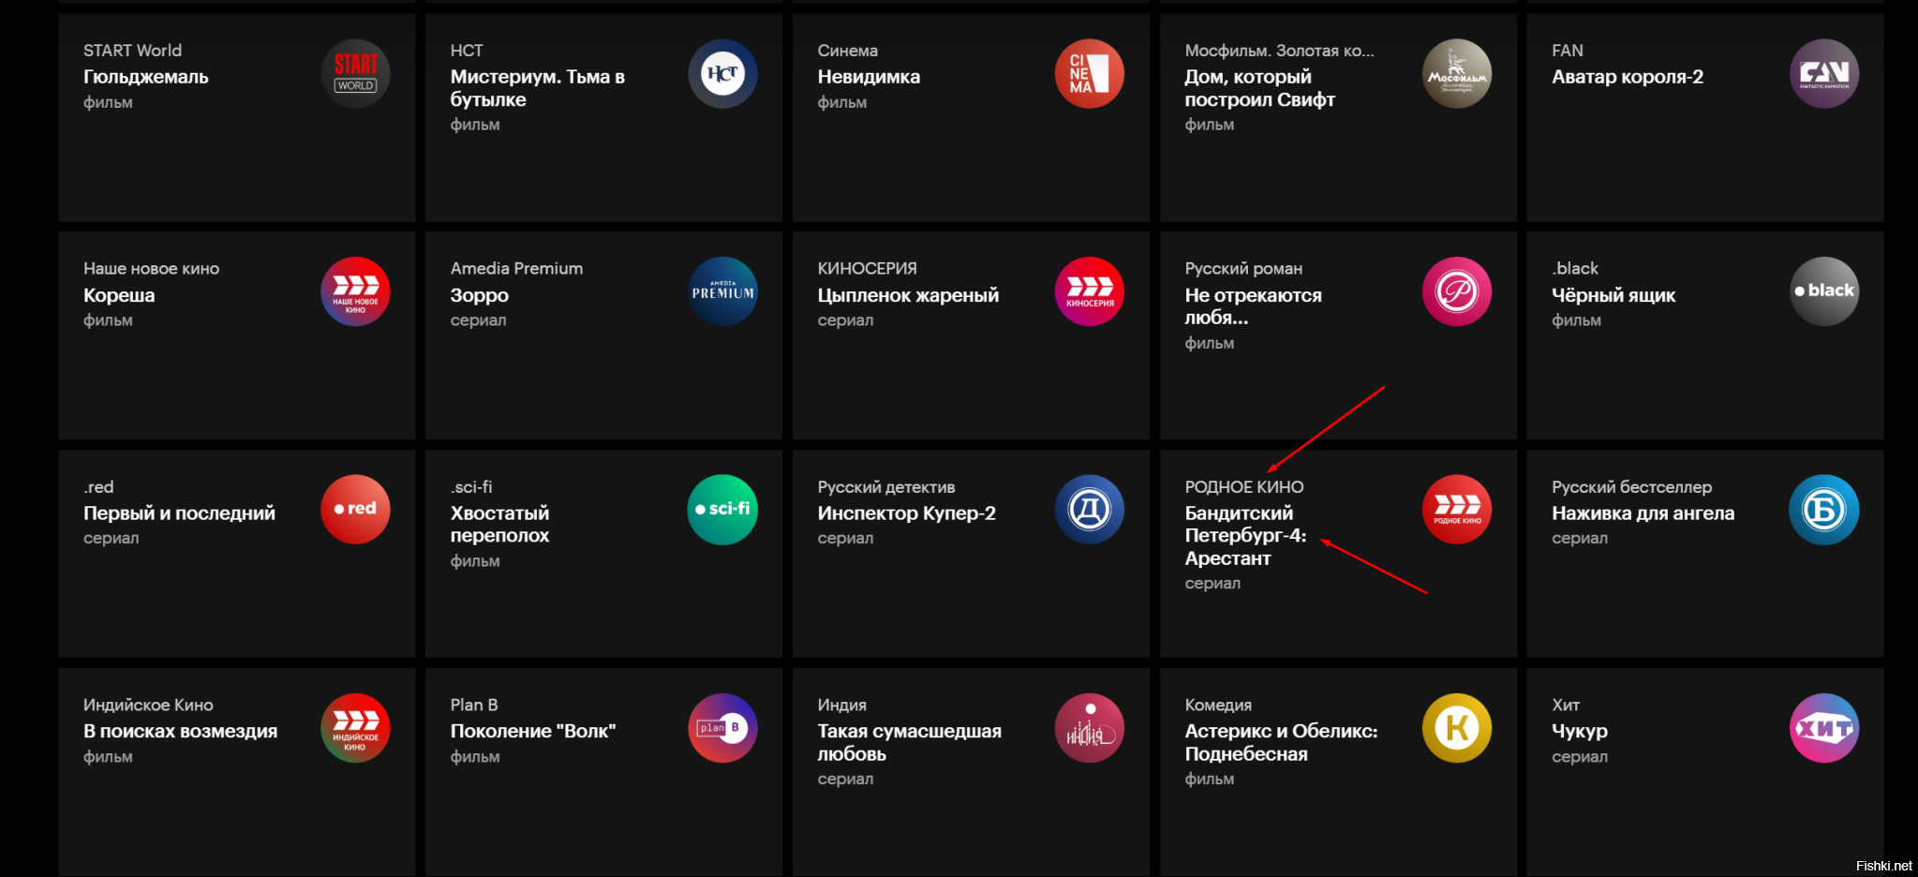Select the Индийское Кино logo
1918x877 pixels.
355,727
